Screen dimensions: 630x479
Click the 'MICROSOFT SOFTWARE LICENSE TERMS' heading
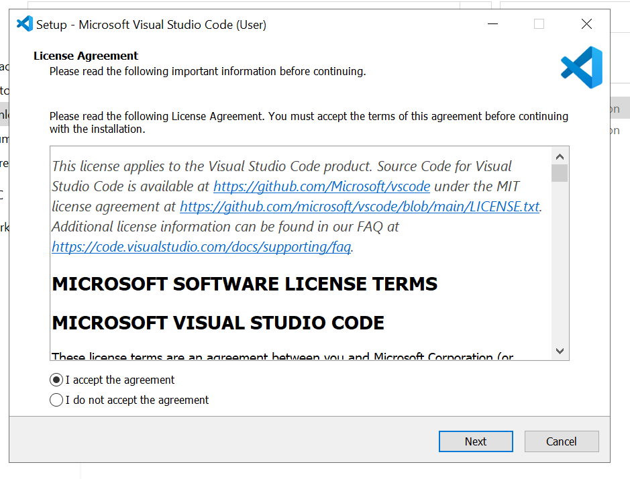pos(245,284)
